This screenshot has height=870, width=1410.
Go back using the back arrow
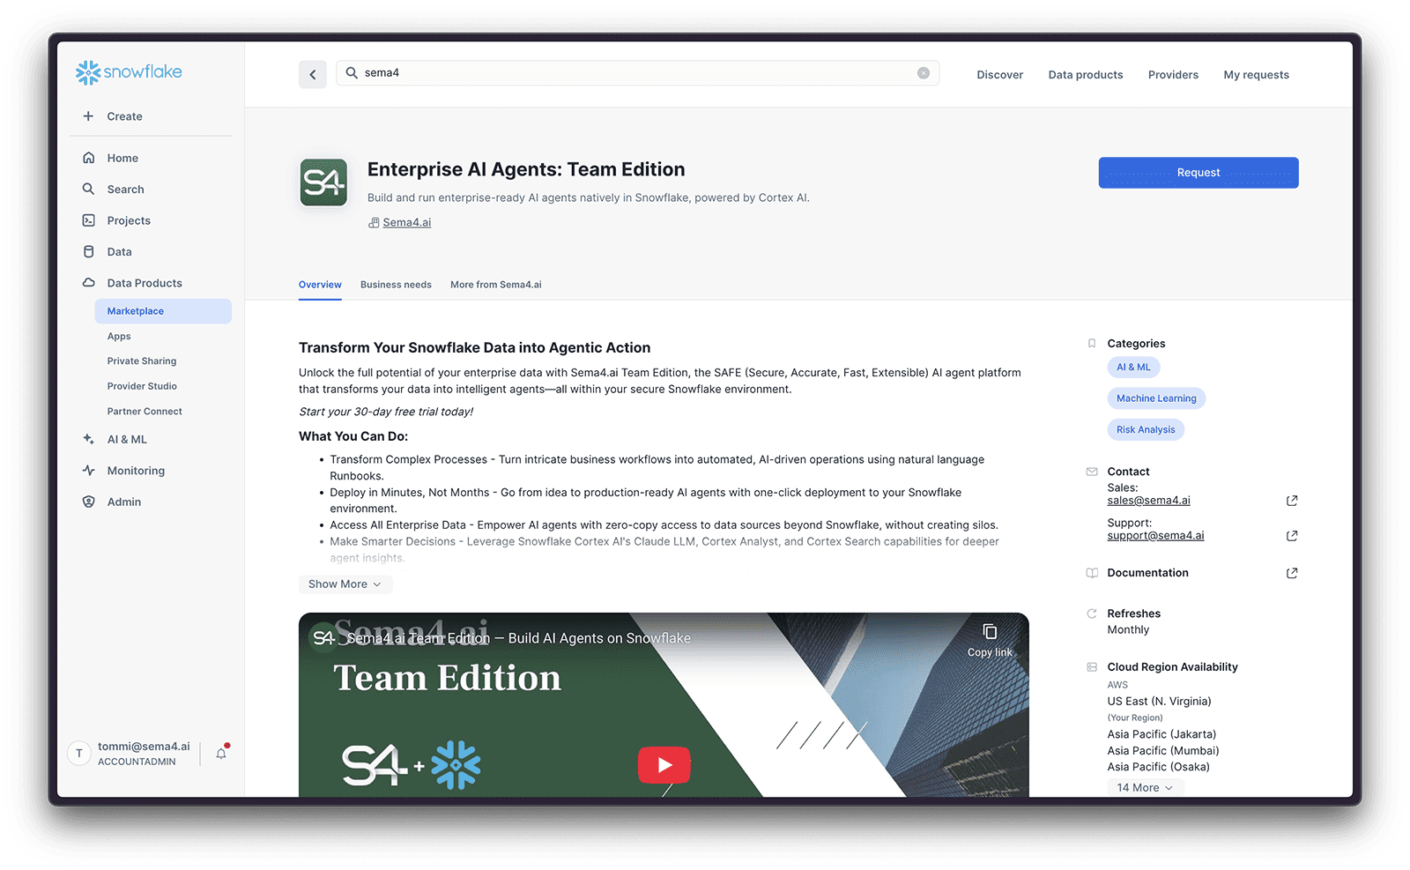pyautogui.click(x=313, y=74)
